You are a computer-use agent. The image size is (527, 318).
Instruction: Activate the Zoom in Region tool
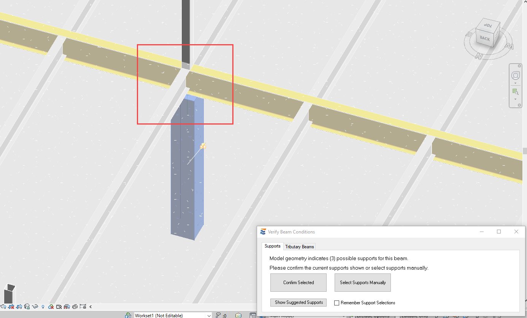[x=516, y=92]
